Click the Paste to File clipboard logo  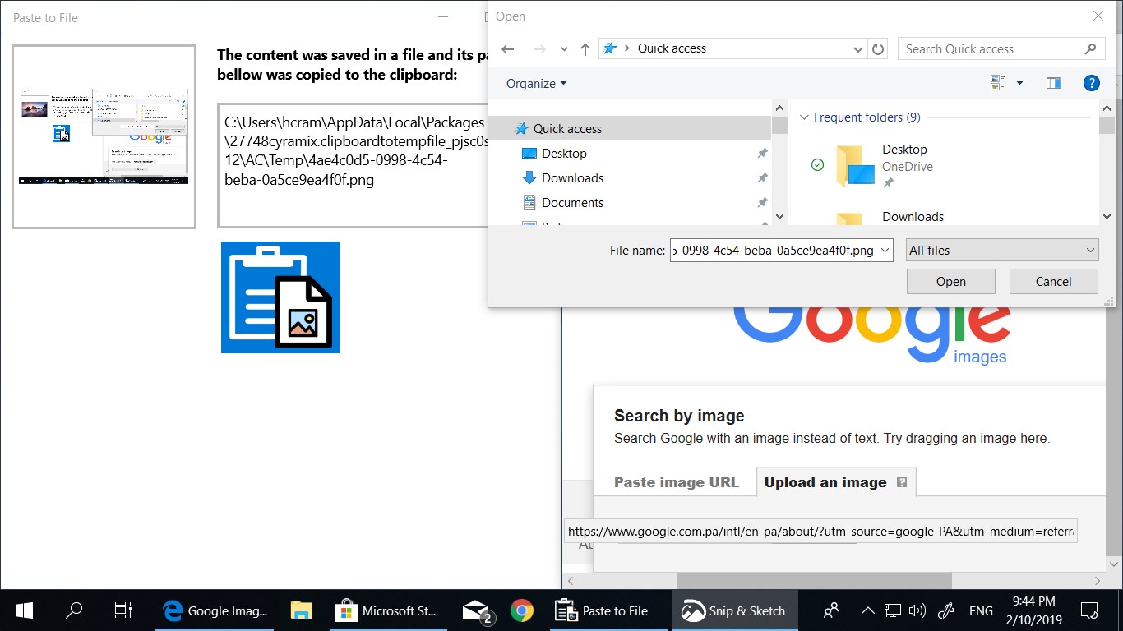click(280, 297)
